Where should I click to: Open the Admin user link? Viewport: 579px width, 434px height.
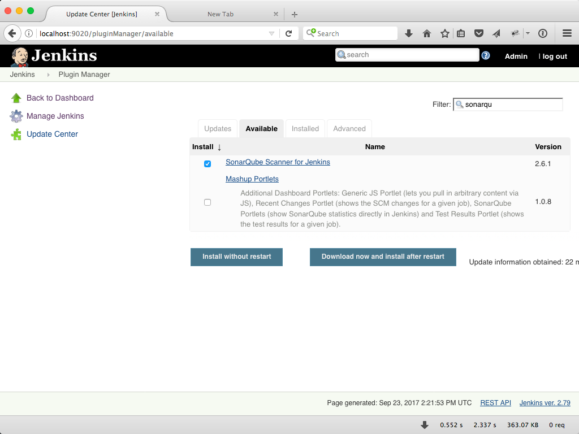tap(516, 56)
